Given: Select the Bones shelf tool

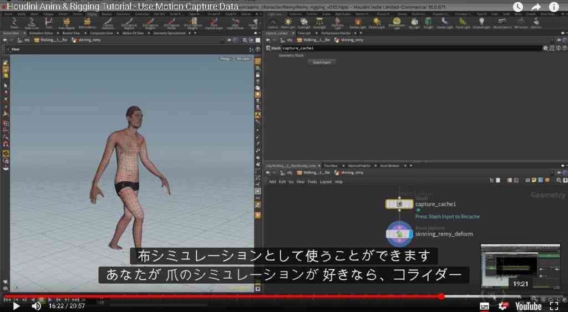Looking at the screenshot, I should [14, 23].
